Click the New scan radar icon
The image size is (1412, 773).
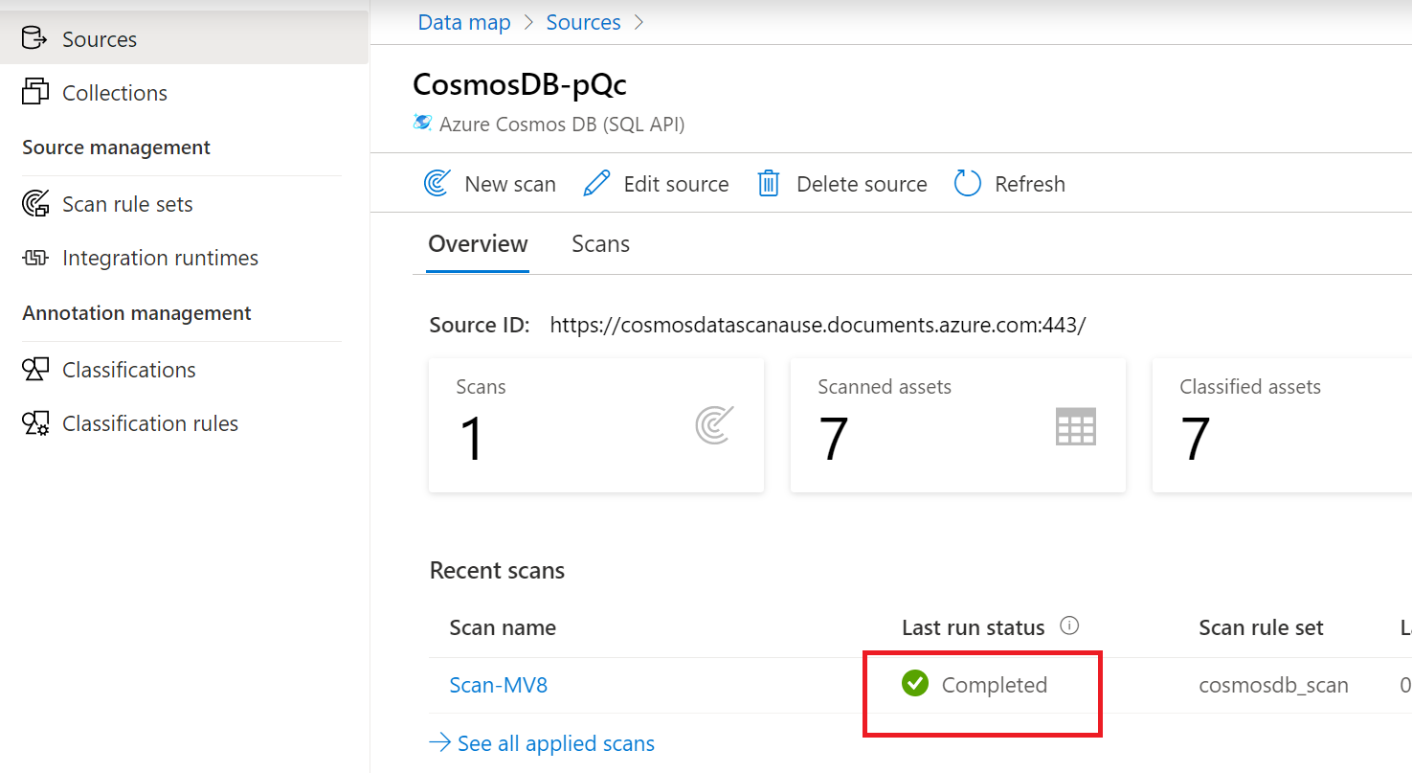point(437,183)
